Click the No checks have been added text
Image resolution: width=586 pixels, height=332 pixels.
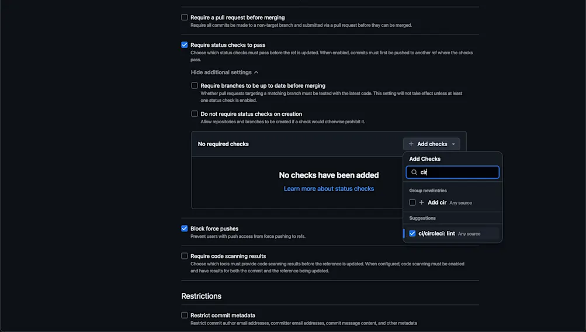coord(329,175)
